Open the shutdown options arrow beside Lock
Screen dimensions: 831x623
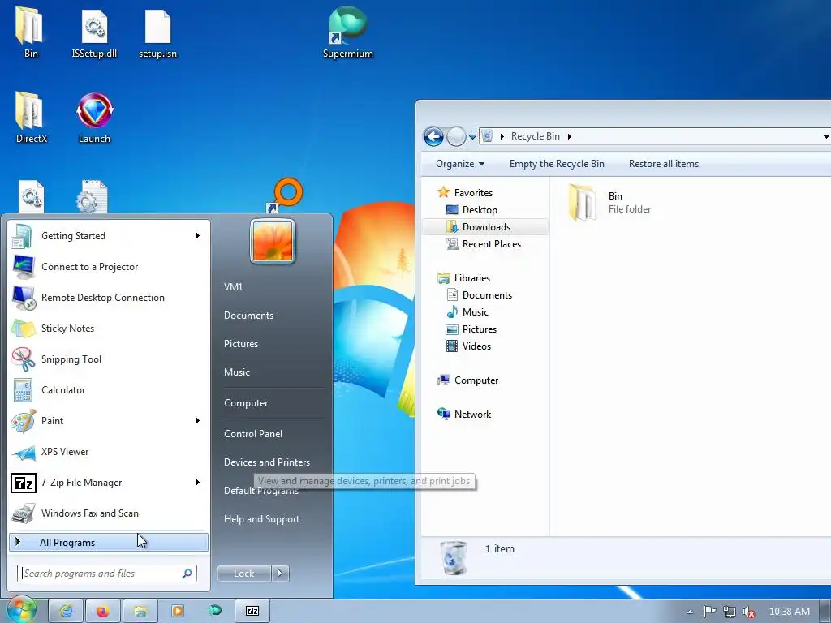click(x=280, y=574)
